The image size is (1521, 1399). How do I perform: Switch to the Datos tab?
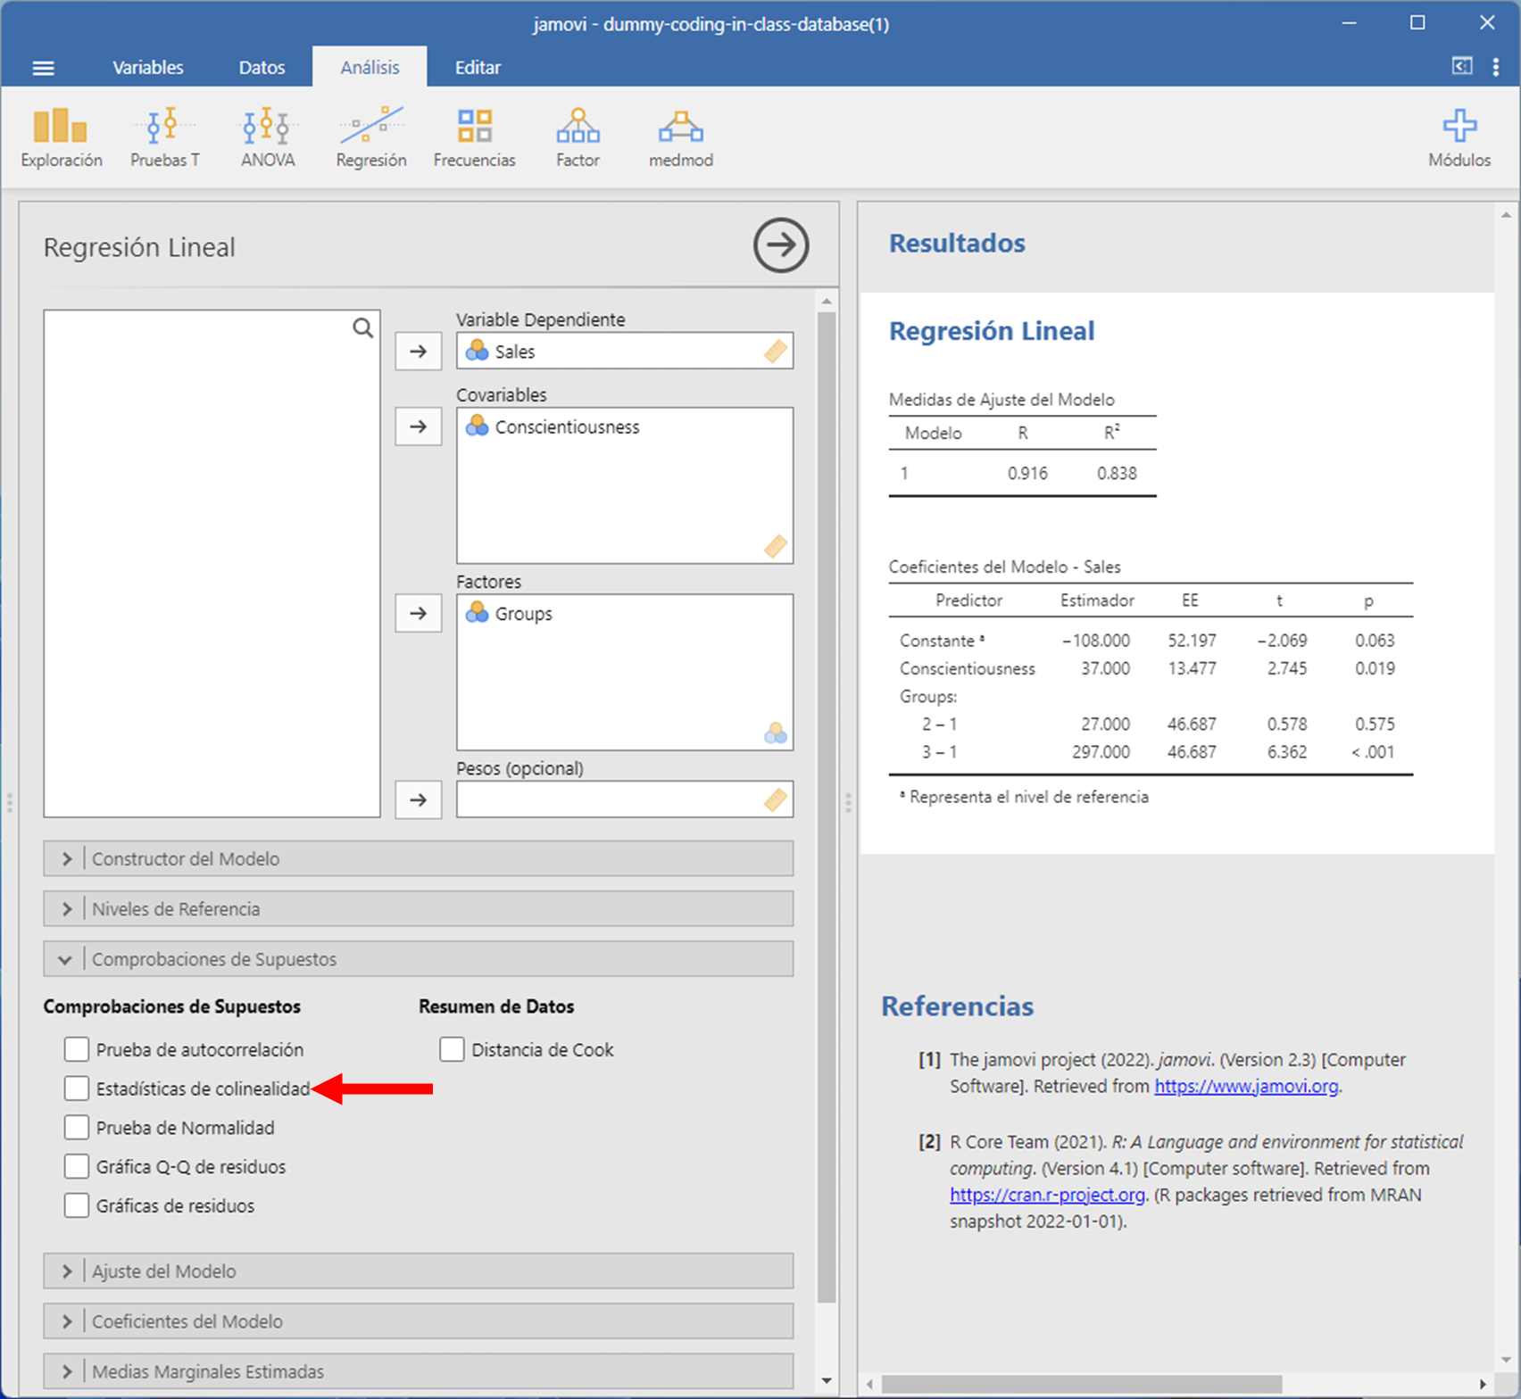(x=262, y=68)
